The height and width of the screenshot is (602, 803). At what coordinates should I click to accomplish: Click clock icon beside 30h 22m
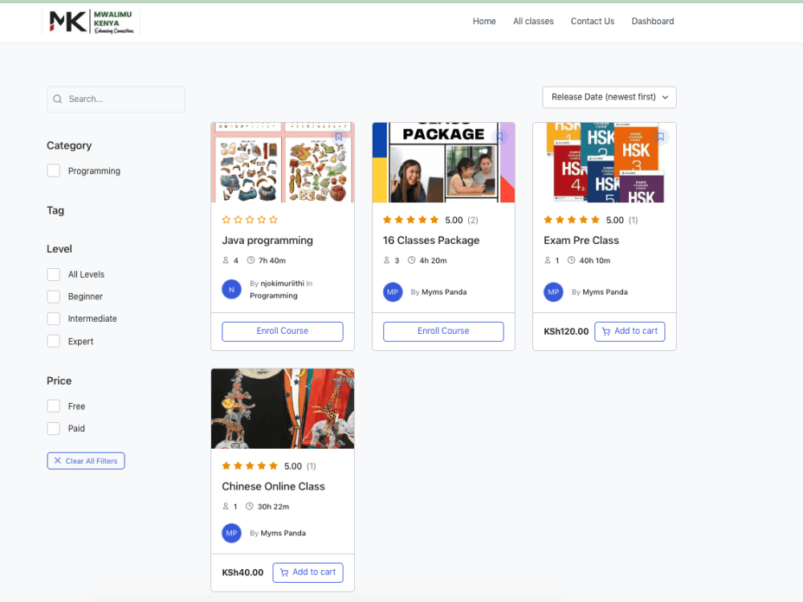point(250,506)
